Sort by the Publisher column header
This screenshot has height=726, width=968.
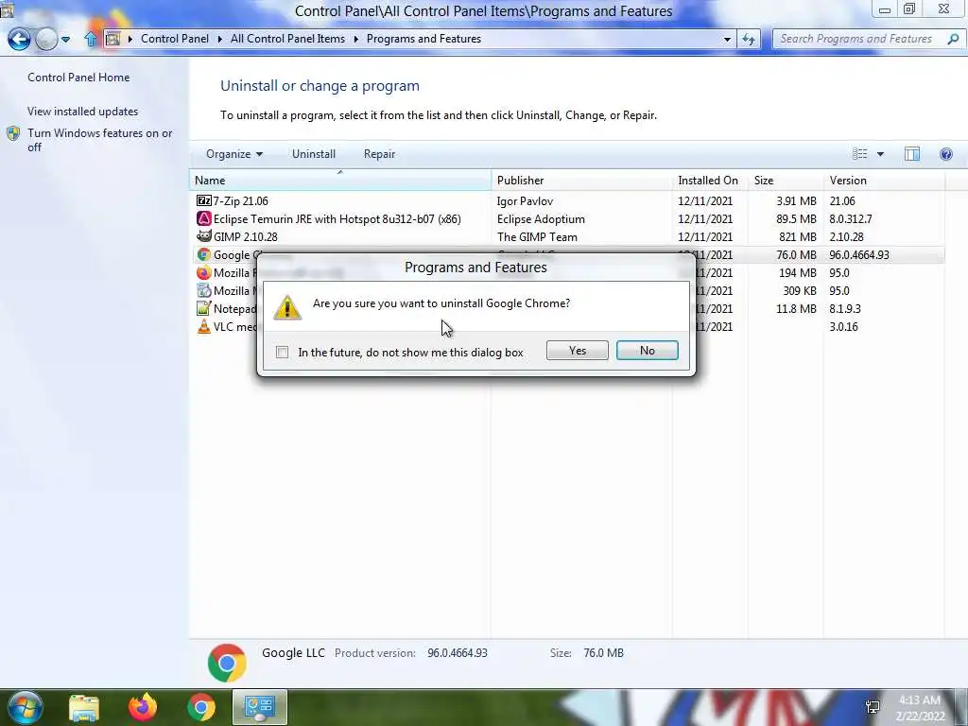click(x=581, y=181)
